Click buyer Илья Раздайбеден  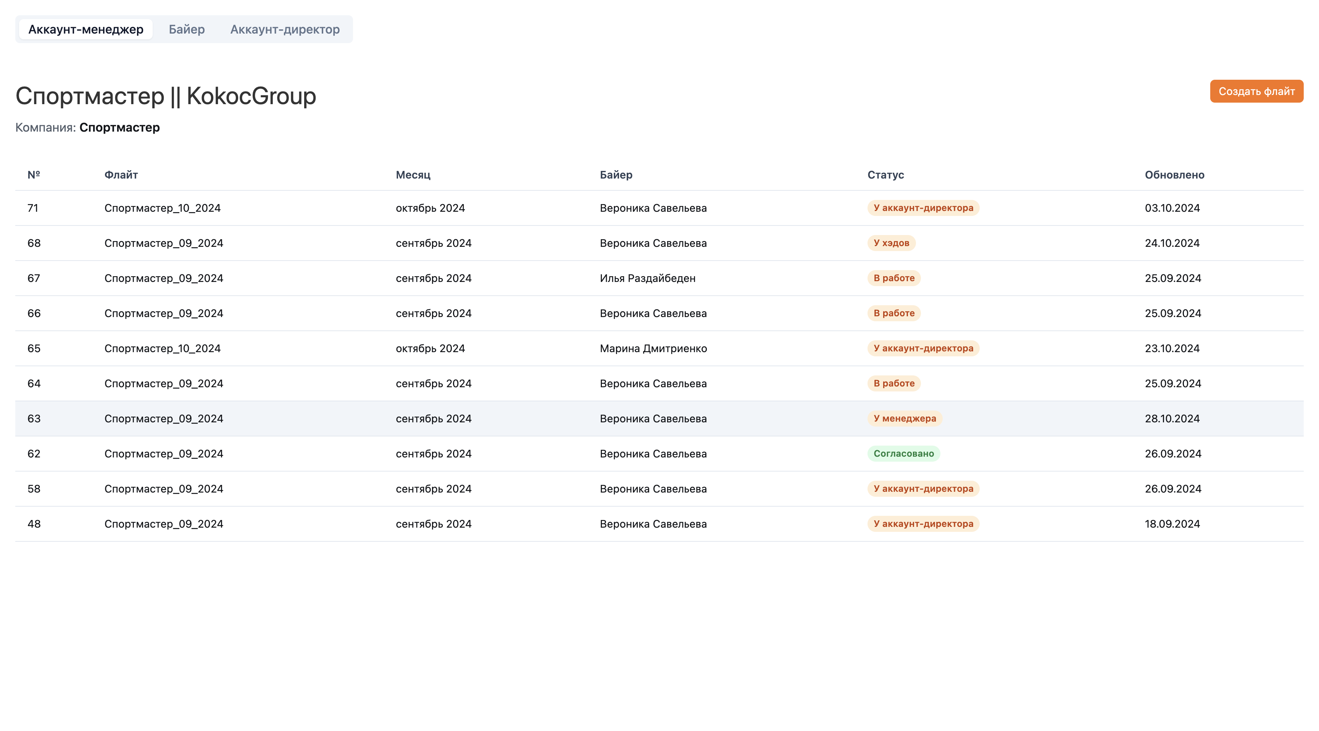pos(648,278)
